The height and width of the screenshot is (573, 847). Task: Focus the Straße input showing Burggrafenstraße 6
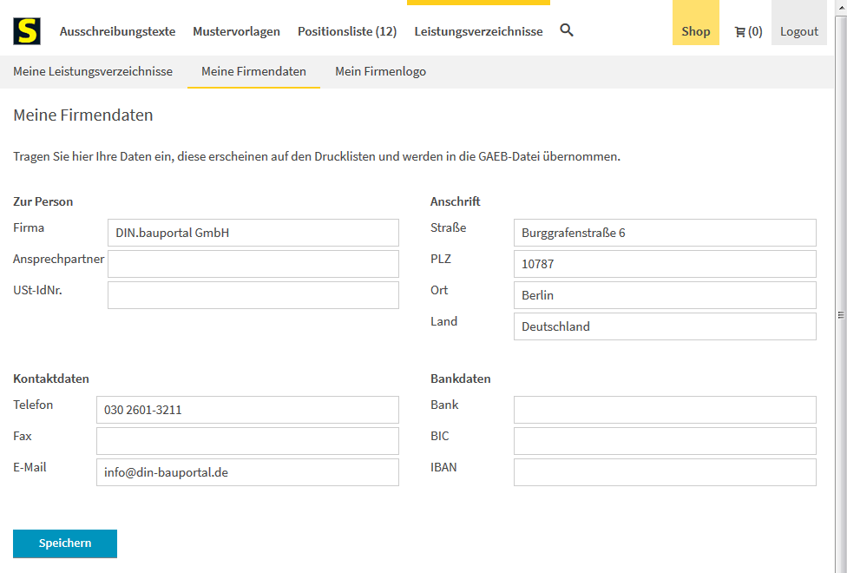pos(665,233)
